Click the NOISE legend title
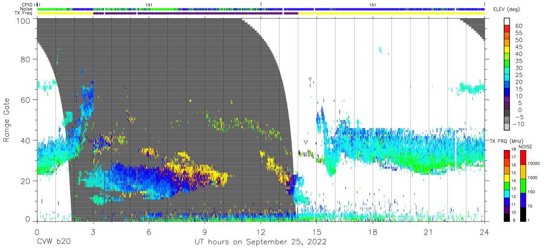The height and width of the screenshot is (251, 545). pyautogui.click(x=525, y=147)
